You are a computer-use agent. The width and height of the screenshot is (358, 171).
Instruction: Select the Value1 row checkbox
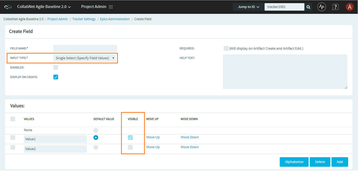[13, 138]
